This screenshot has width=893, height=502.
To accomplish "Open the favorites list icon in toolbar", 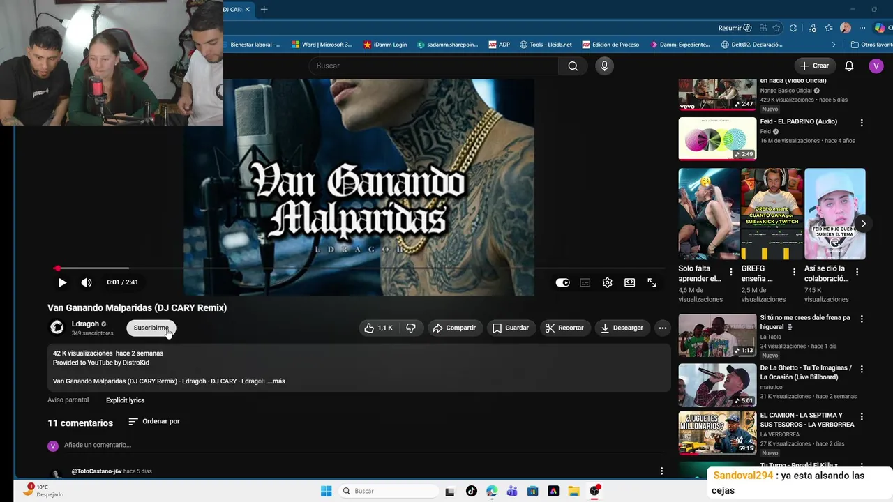I will [829, 28].
